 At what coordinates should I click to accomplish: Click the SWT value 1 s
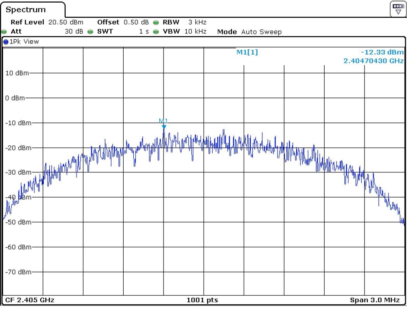(x=144, y=31)
